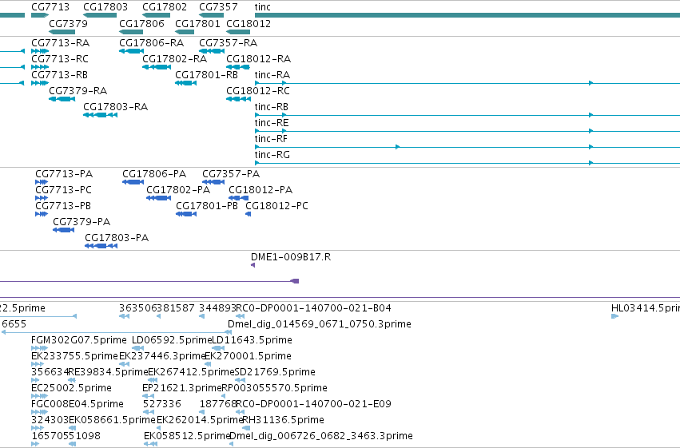Image resolution: width=680 pixels, height=448 pixels.
Task: Click the CG17803 gene bar
Action: click(x=100, y=15)
